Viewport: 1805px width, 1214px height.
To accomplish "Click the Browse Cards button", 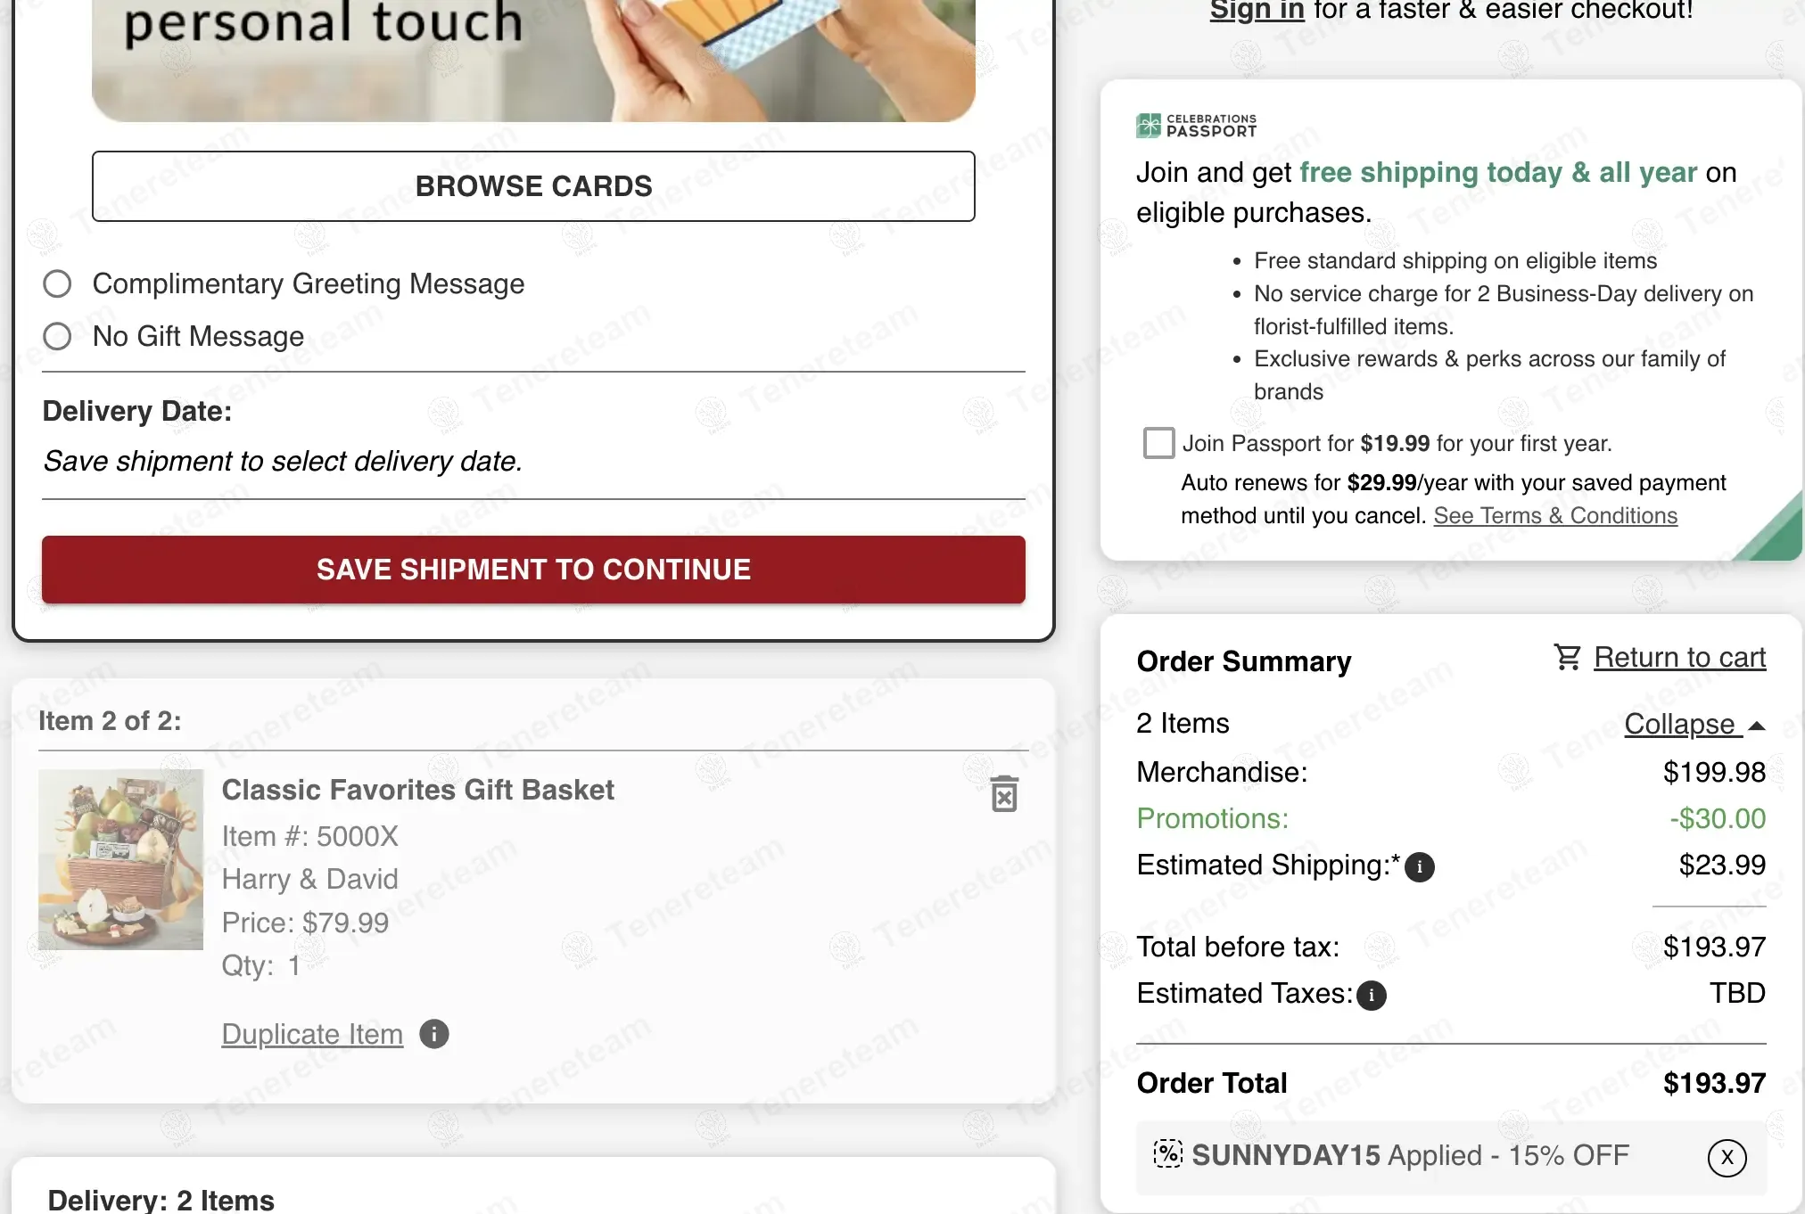I will pyautogui.click(x=533, y=186).
